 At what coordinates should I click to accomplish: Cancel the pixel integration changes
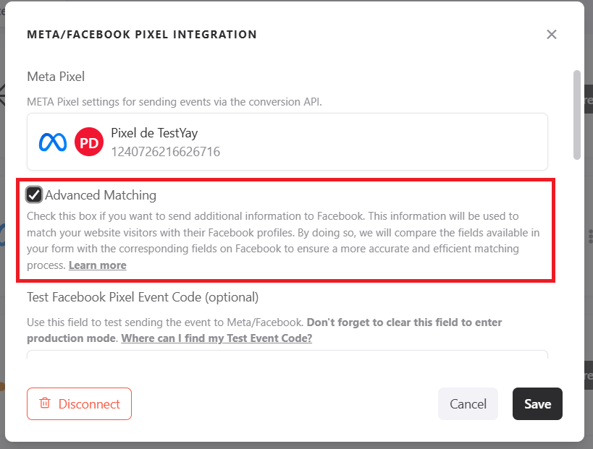pyautogui.click(x=468, y=403)
